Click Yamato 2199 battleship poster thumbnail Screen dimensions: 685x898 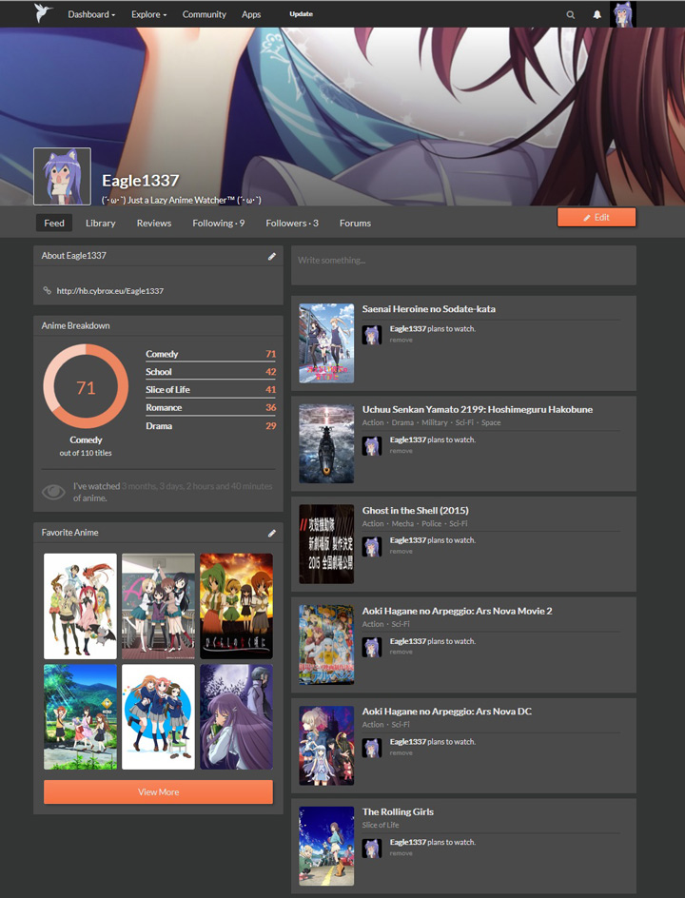pos(326,444)
